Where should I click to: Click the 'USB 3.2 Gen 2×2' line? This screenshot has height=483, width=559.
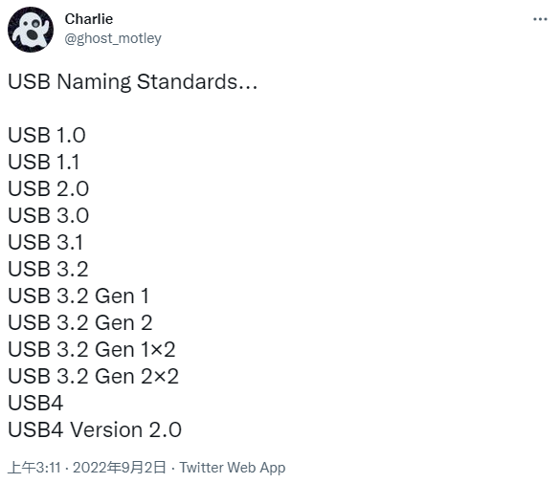94,376
